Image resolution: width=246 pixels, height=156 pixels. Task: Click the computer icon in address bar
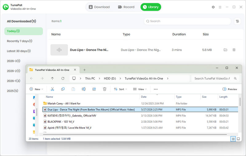point(74,78)
